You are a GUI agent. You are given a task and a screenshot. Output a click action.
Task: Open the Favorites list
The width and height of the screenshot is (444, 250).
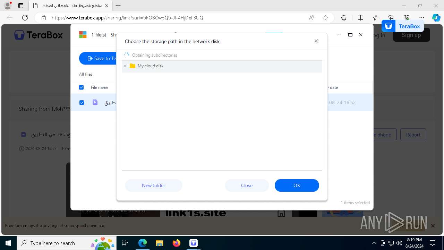pyautogui.click(x=376, y=18)
